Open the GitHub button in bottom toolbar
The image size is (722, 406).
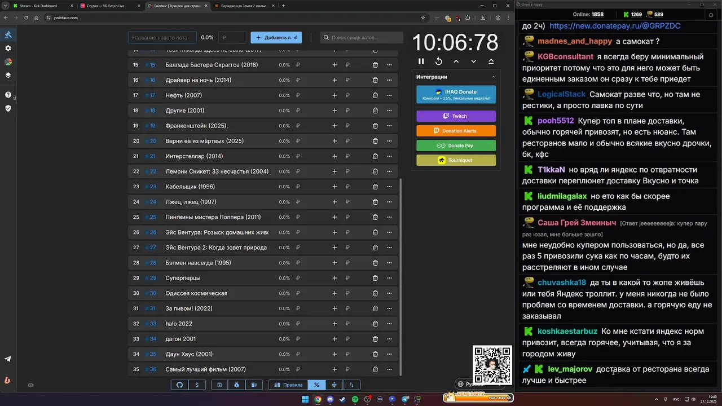click(x=179, y=385)
